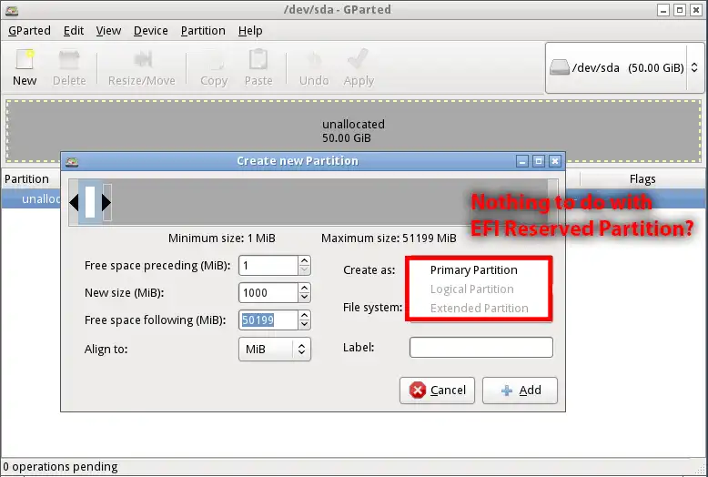Increase the New size value
The width and height of the screenshot is (708, 477).
(304, 289)
